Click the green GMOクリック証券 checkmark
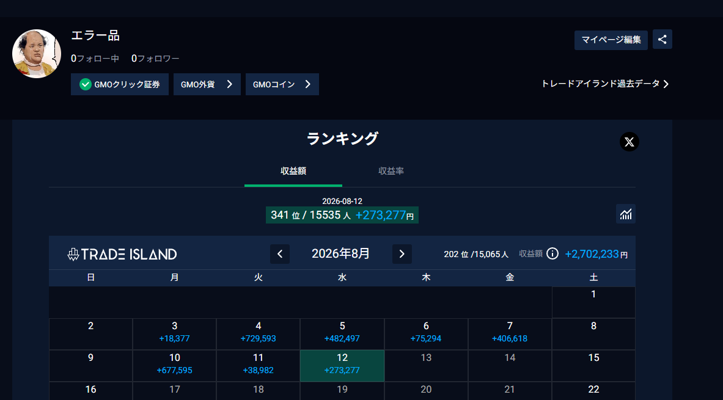 [x=86, y=84]
